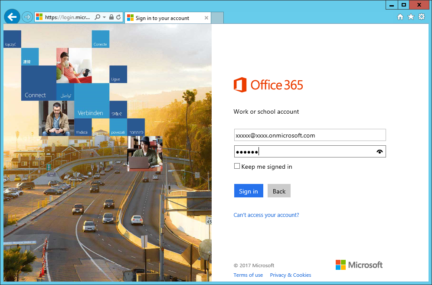
Task: Click the Microsoft logo in footer
Action: [359, 265]
